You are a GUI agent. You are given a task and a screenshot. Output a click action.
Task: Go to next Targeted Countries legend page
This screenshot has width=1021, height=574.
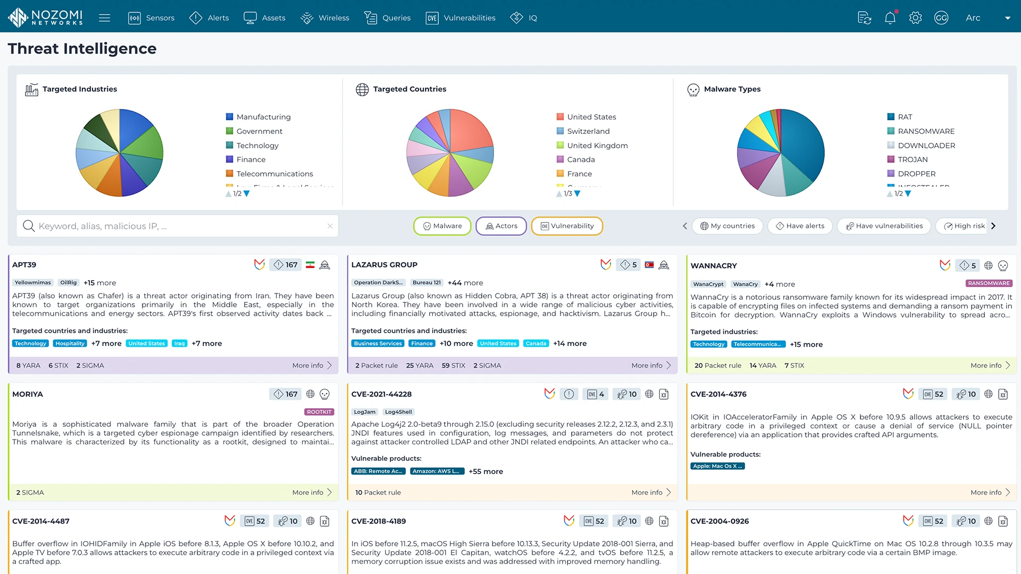578,193
